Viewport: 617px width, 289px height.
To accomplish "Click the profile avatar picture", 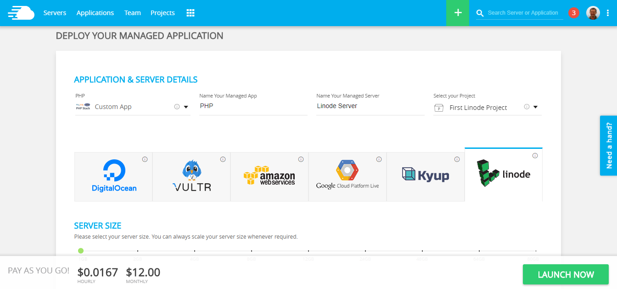I will click(x=593, y=12).
